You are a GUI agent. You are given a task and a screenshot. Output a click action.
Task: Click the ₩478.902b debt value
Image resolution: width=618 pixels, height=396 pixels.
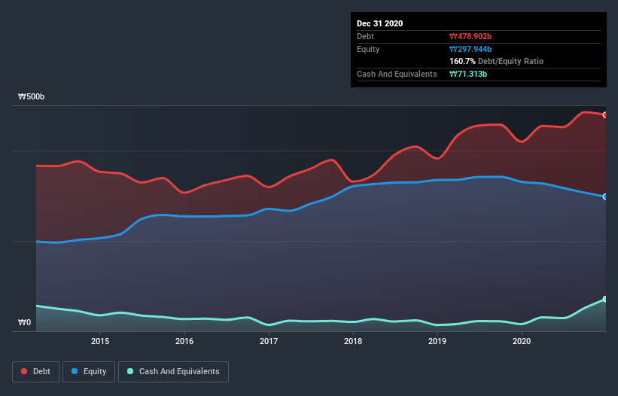point(470,36)
